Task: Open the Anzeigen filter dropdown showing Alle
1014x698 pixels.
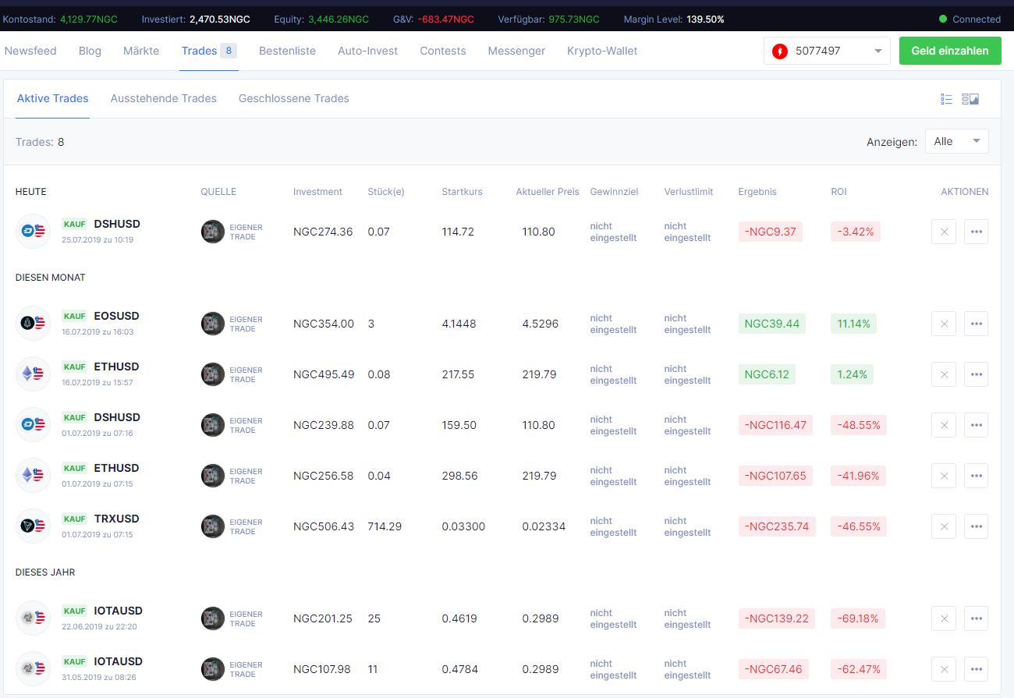Action: coord(957,141)
